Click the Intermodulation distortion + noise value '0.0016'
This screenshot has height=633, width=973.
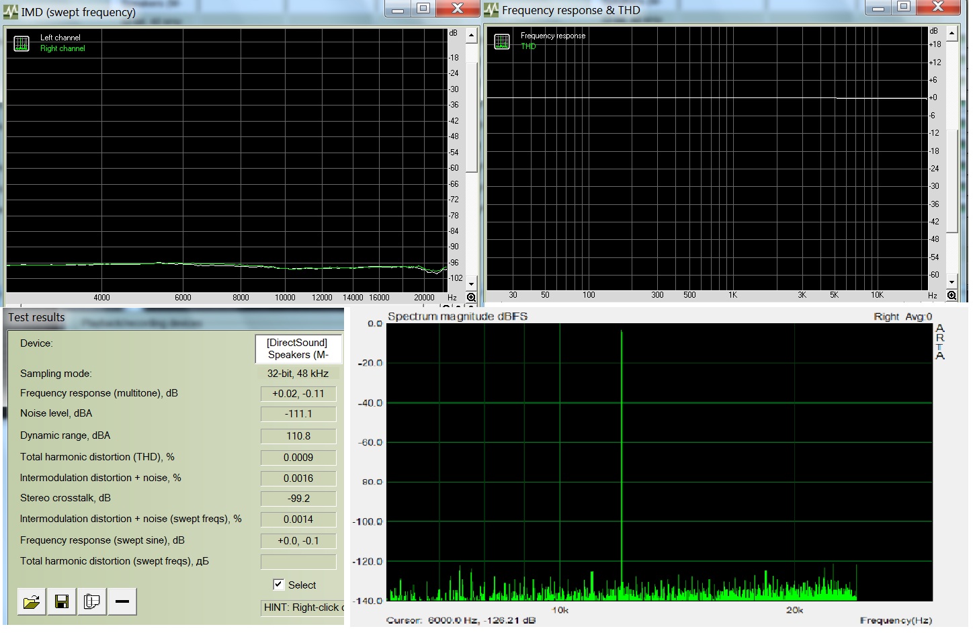pos(298,478)
